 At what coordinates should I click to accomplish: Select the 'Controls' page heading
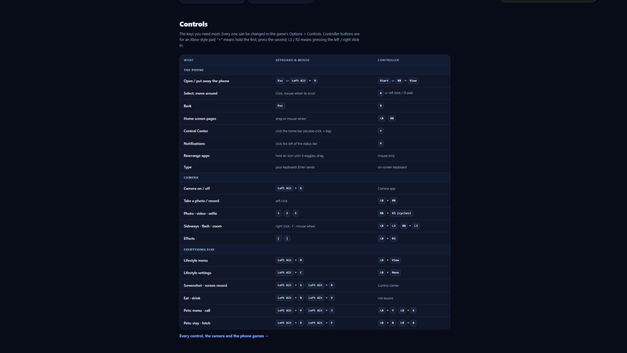coord(193,24)
